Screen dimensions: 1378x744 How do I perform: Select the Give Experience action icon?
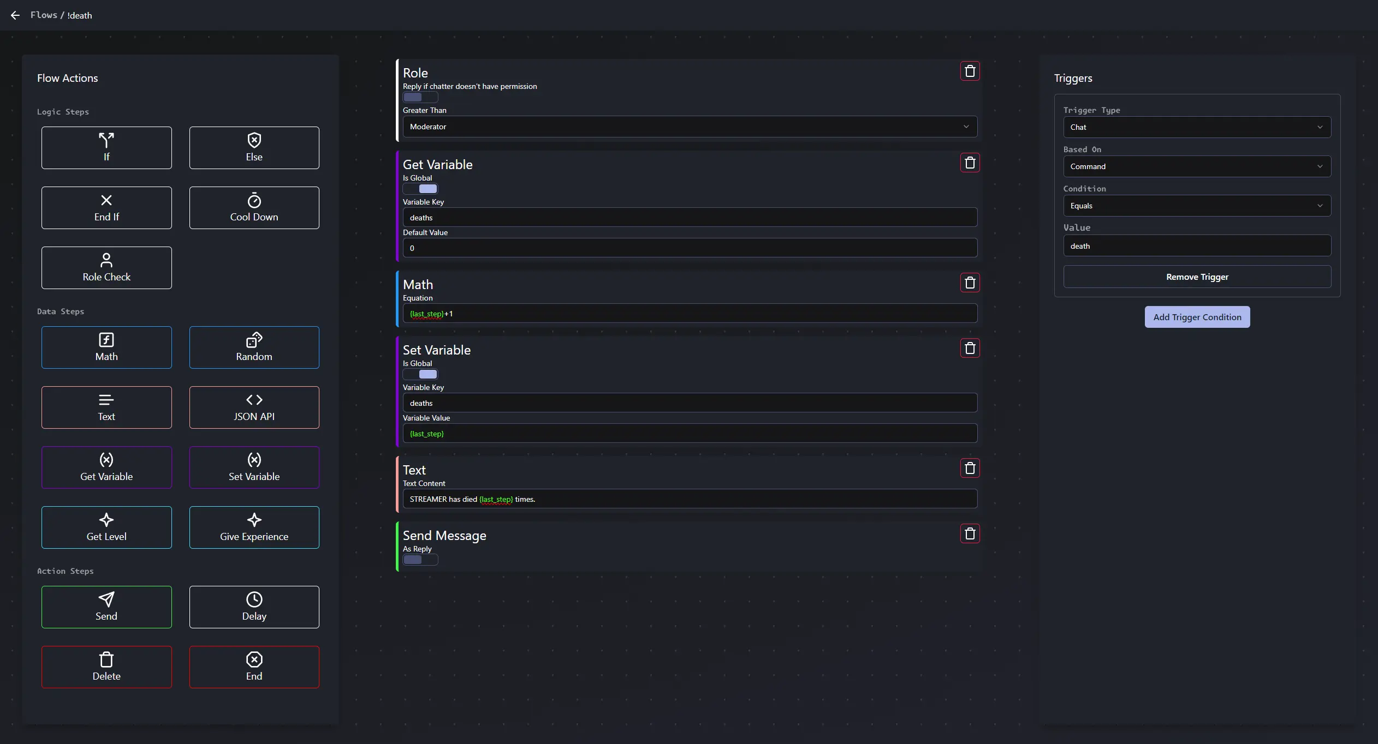point(254,519)
